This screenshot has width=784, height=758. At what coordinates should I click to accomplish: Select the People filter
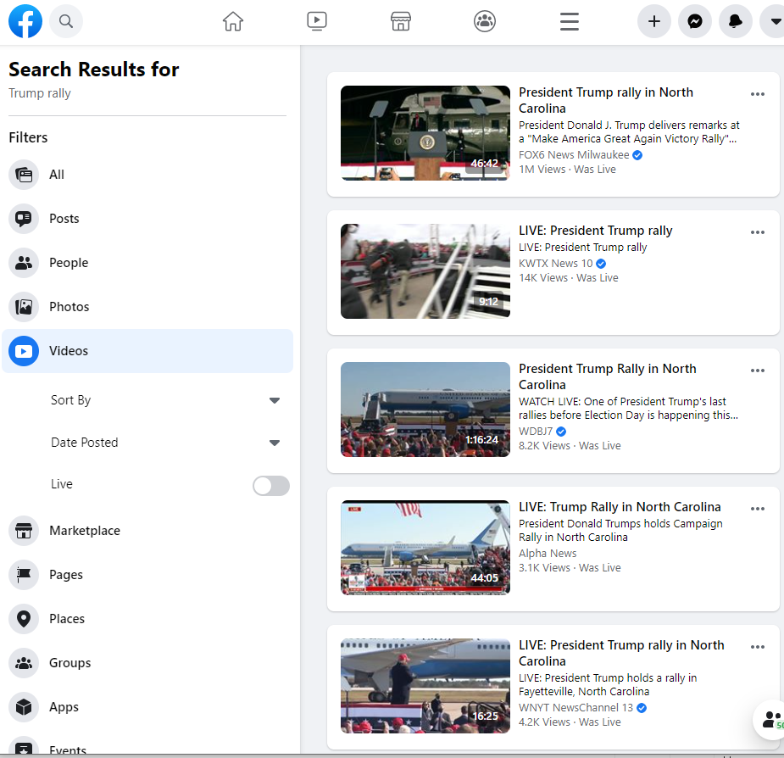(x=68, y=263)
